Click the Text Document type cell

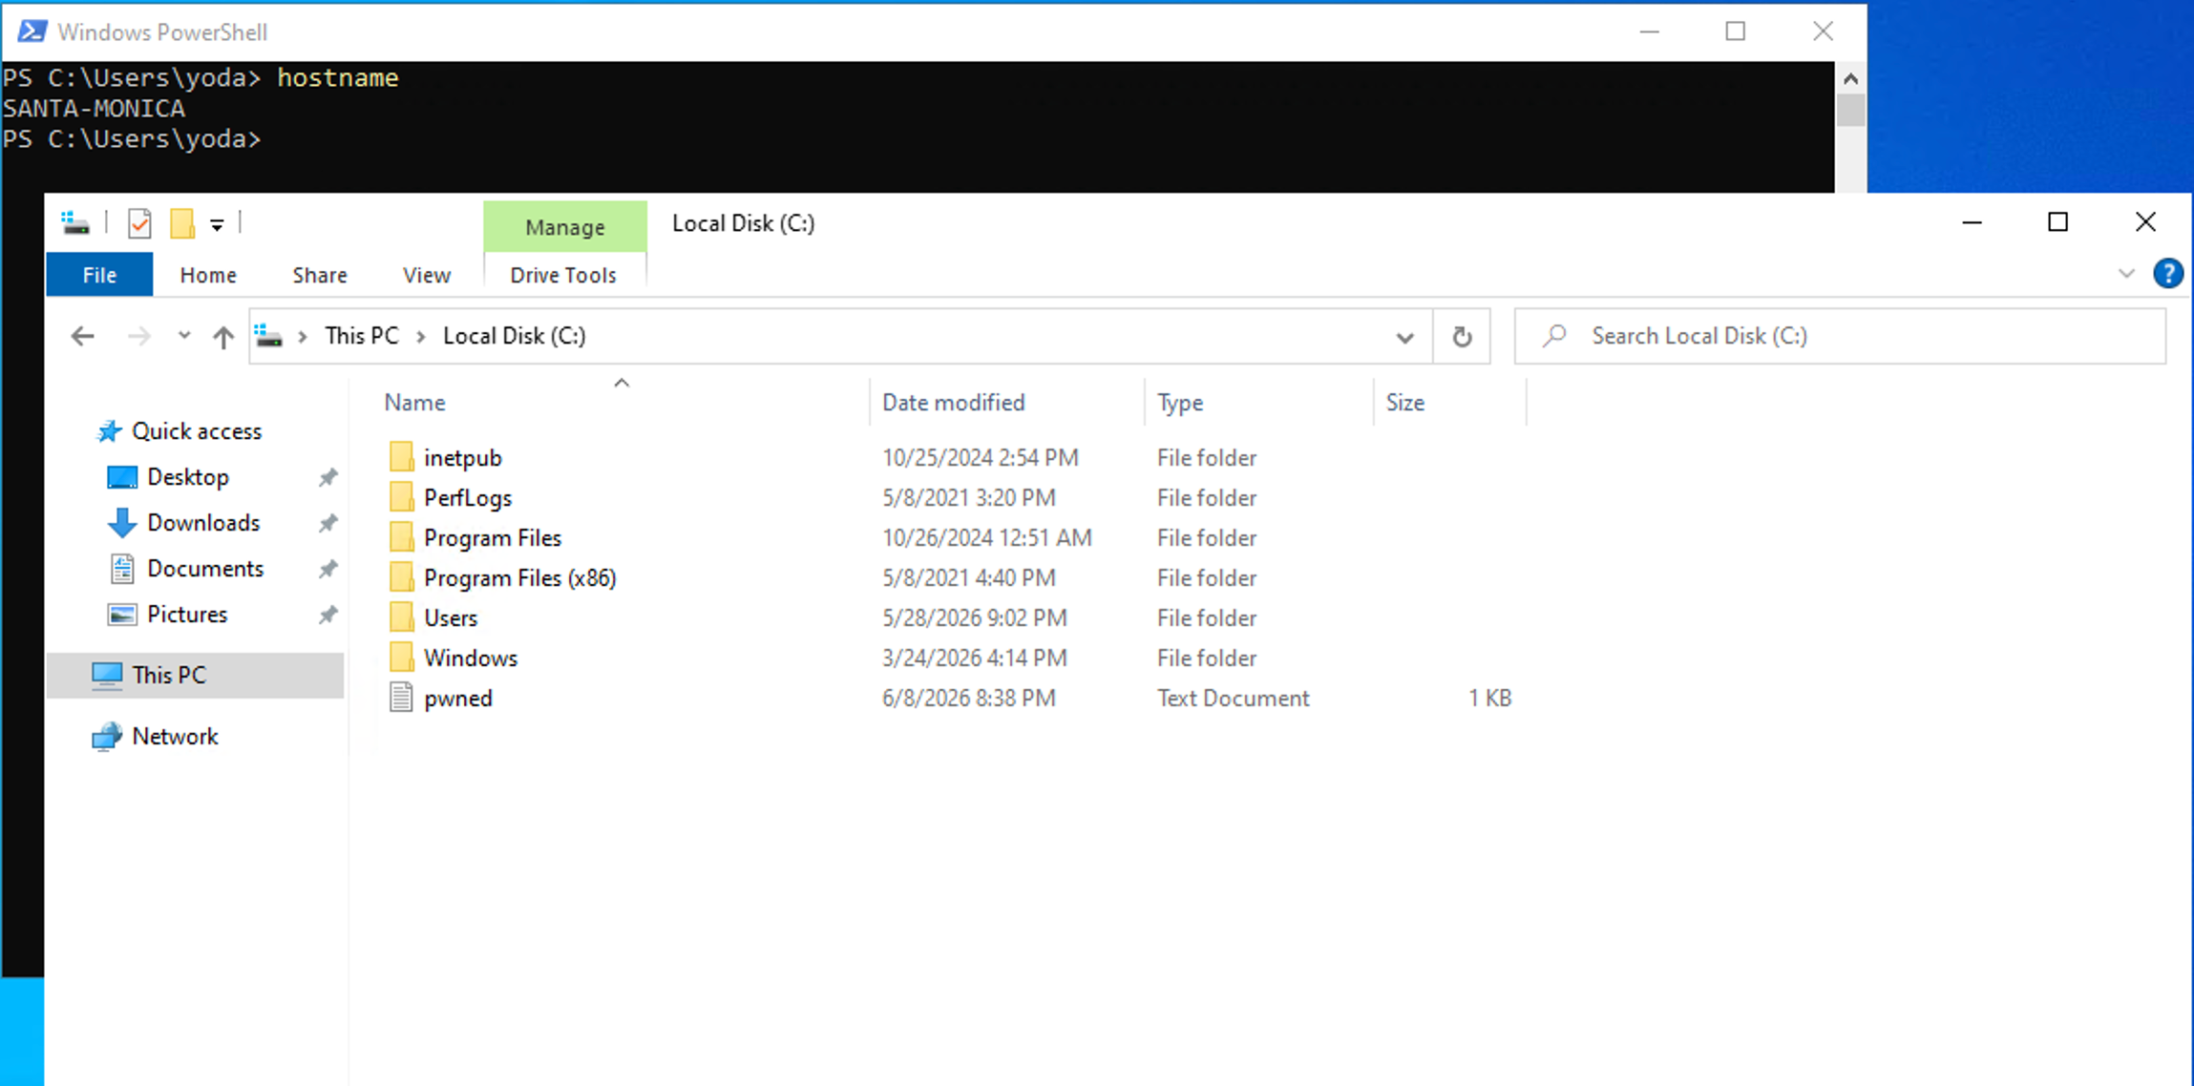coord(1233,699)
